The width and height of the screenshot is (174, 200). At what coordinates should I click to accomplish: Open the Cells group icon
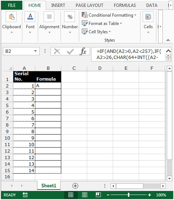coord(148,17)
